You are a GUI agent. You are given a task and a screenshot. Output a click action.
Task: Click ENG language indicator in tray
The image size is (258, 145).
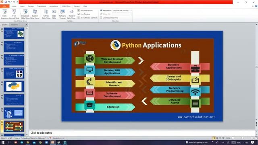click(x=239, y=143)
